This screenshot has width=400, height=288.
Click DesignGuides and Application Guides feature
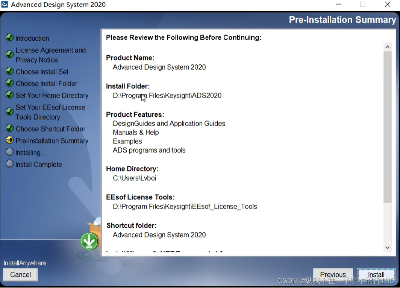coord(169,124)
